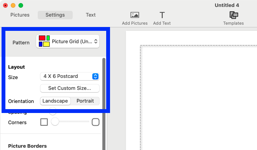Click the Corners slider knob
The height and width of the screenshot is (150, 257).
(x=55, y=121)
